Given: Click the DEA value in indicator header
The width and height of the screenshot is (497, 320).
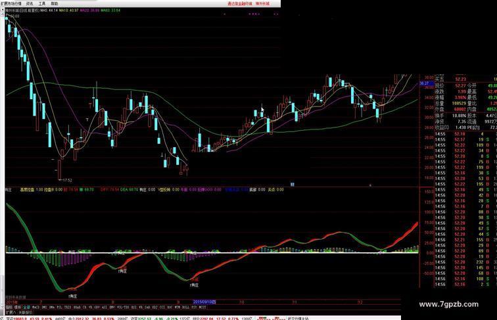Looking at the screenshot, I should [x=129, y=190].
